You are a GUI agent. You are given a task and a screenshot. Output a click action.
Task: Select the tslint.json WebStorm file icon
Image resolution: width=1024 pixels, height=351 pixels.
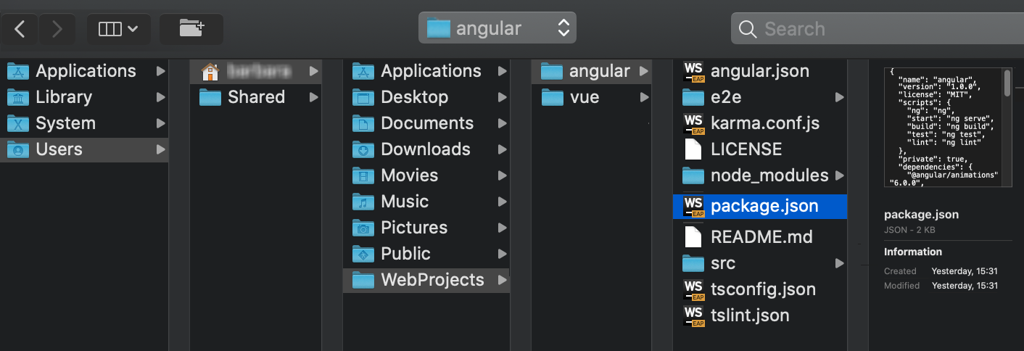pos(694,315)
